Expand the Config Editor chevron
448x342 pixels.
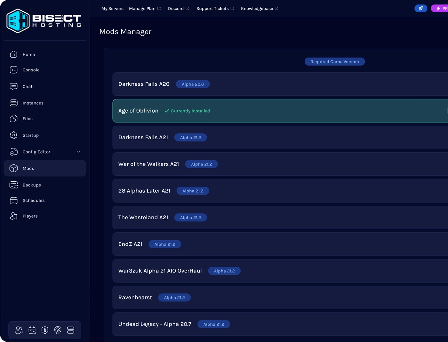(79, 152)
